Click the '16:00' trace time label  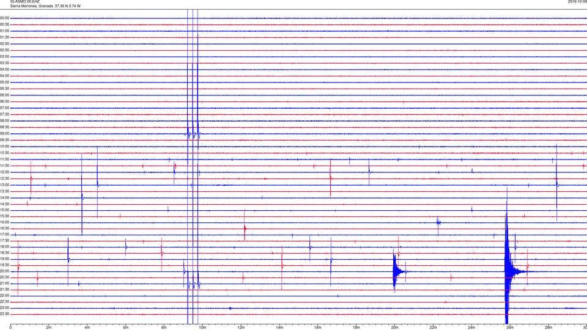[x=4, y=222]
